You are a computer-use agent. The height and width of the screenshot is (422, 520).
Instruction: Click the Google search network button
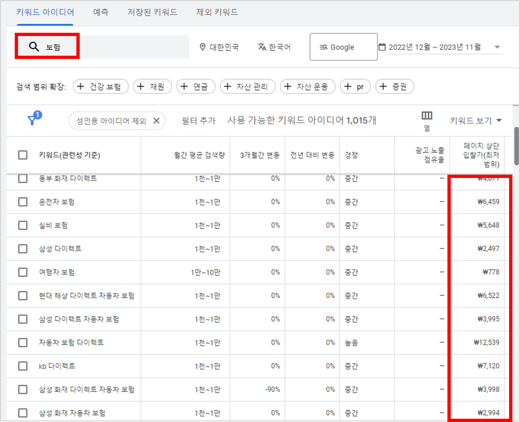tap(344, 47)
